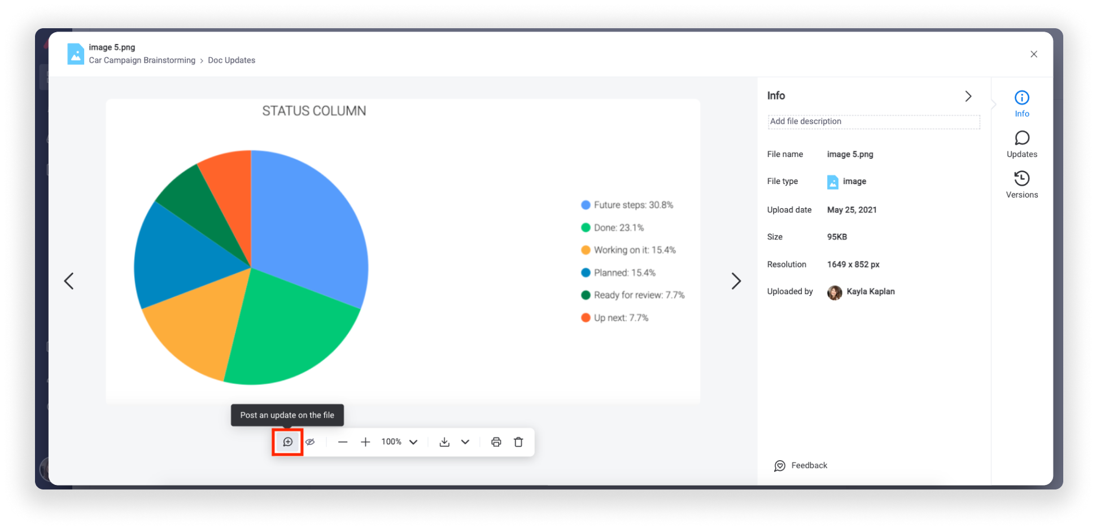Go to the previous file

pyautogui.click(x=69, y=281)
